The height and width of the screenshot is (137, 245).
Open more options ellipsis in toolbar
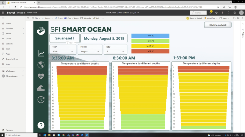tap(103, 18)
